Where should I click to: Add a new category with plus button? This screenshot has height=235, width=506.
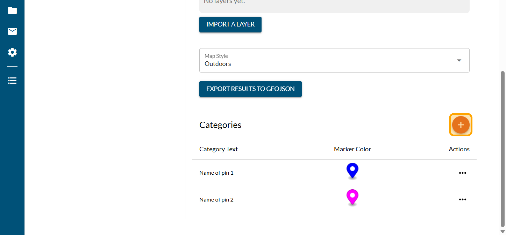point(461,125)
